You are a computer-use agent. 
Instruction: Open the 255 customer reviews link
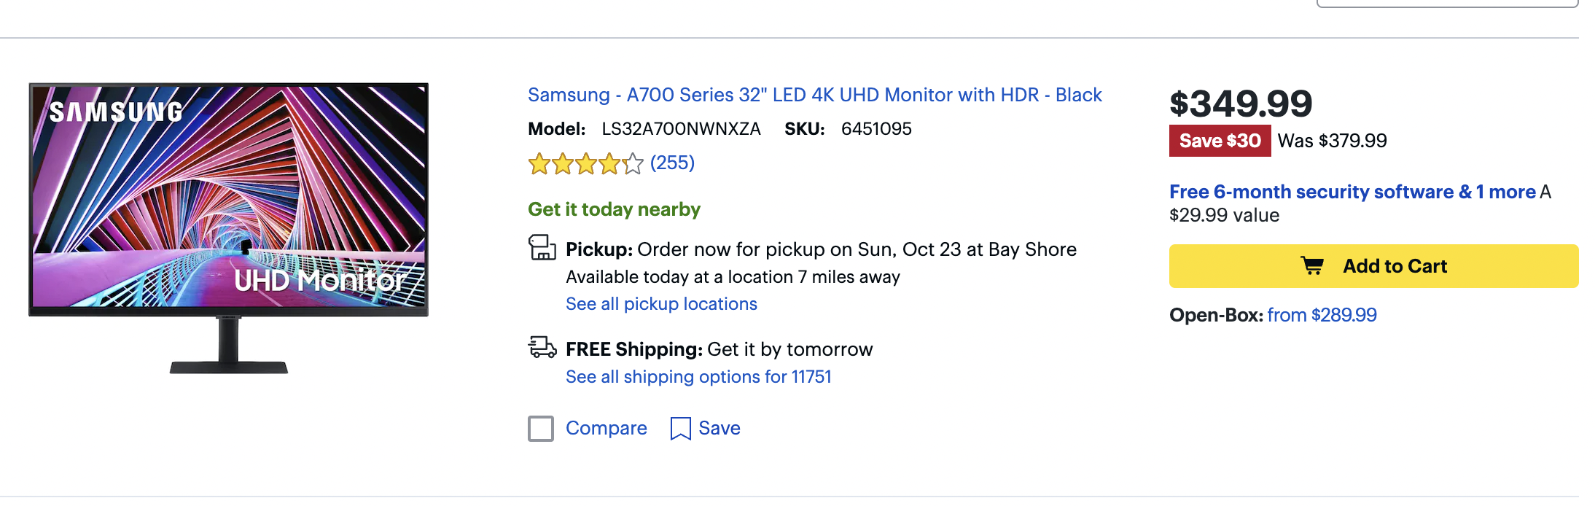[672, 163]
